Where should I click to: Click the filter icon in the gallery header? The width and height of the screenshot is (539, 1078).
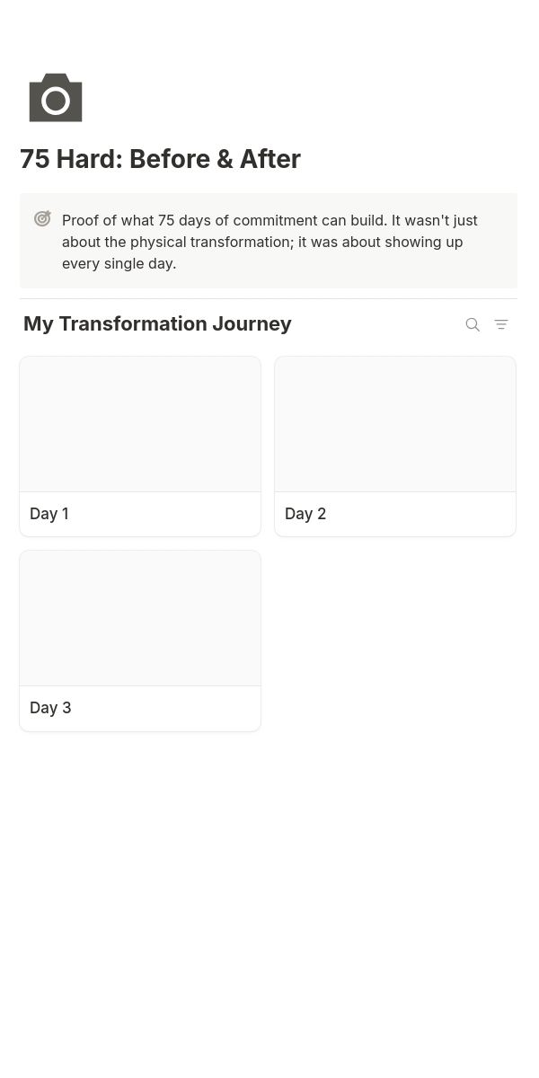[x=501, y=324]
